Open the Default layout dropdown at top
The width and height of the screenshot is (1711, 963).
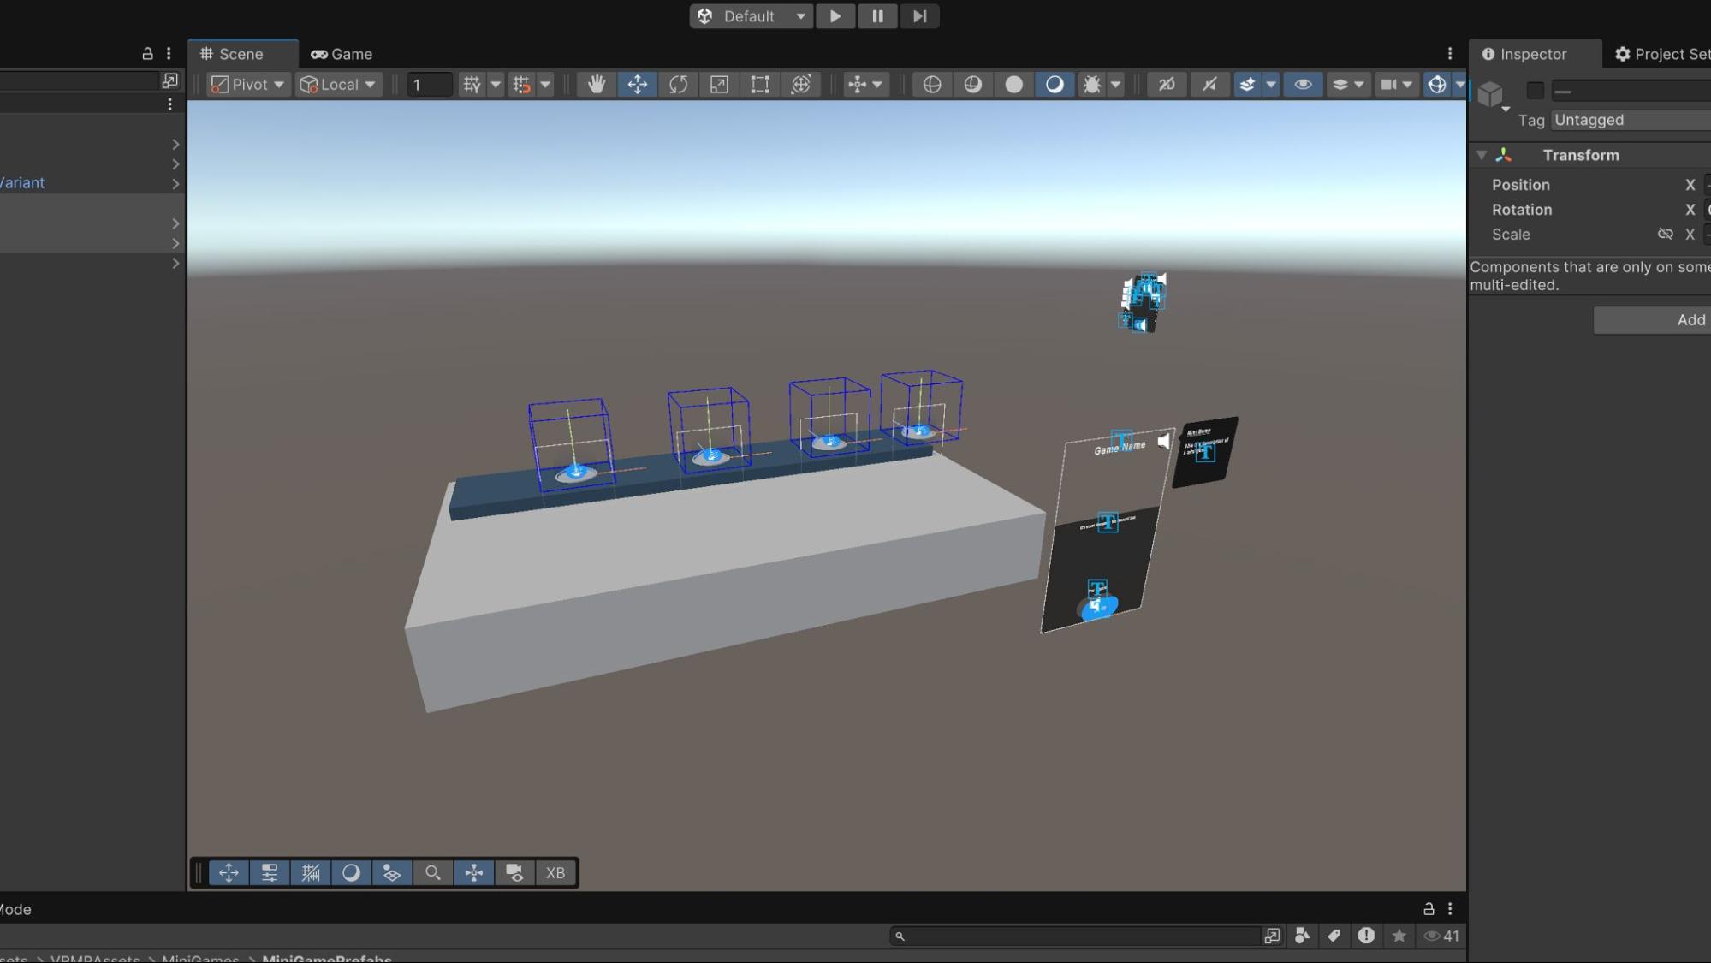(751, 15)
